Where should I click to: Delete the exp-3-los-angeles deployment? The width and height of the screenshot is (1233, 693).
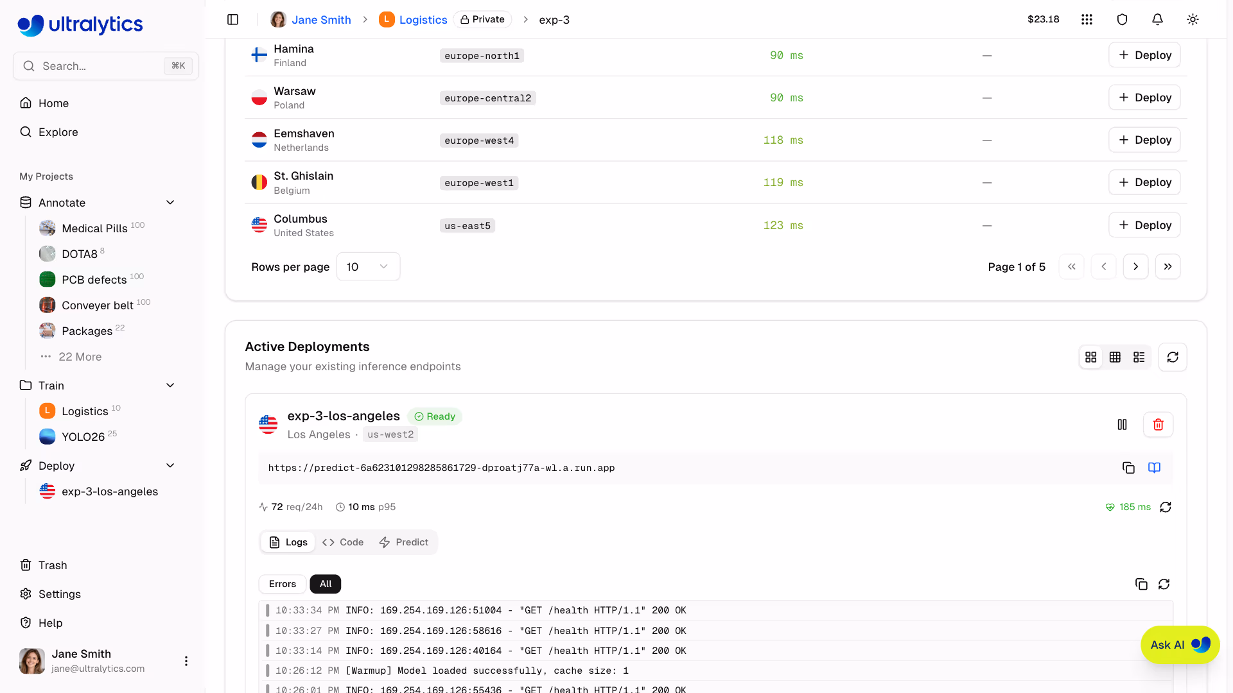click(x=1158, y=424)
